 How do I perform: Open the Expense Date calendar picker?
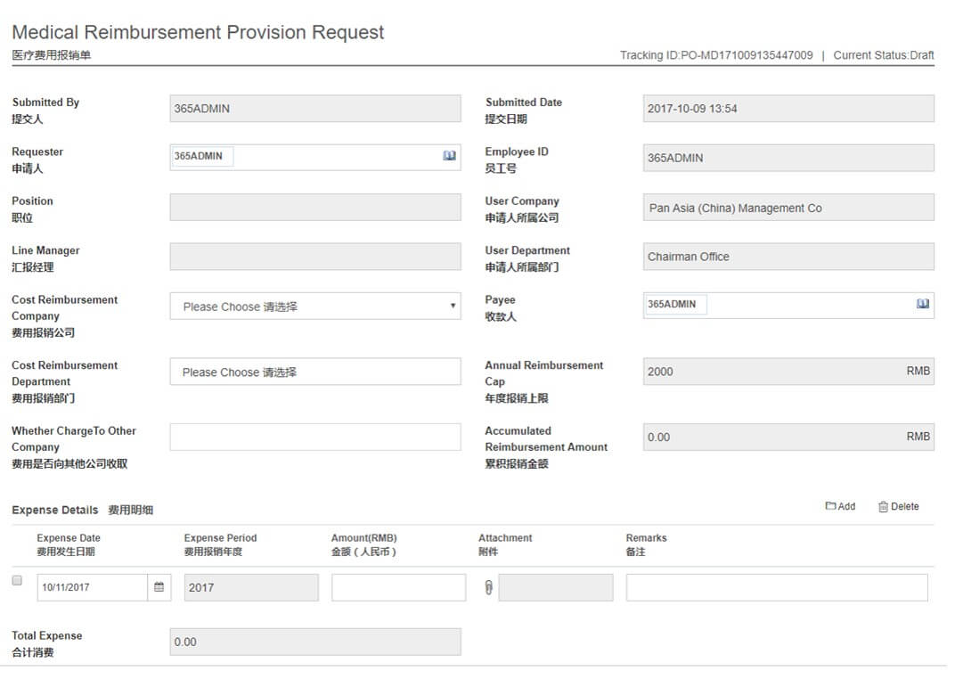click(159, 587)
